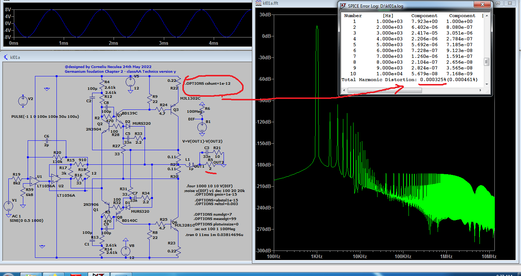The image size is (521, 276).
Task: Select the V8 supply source symbol
Action: (126, 251)
